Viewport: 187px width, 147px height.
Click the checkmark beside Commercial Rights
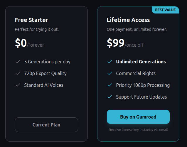(x=110, y=73)
